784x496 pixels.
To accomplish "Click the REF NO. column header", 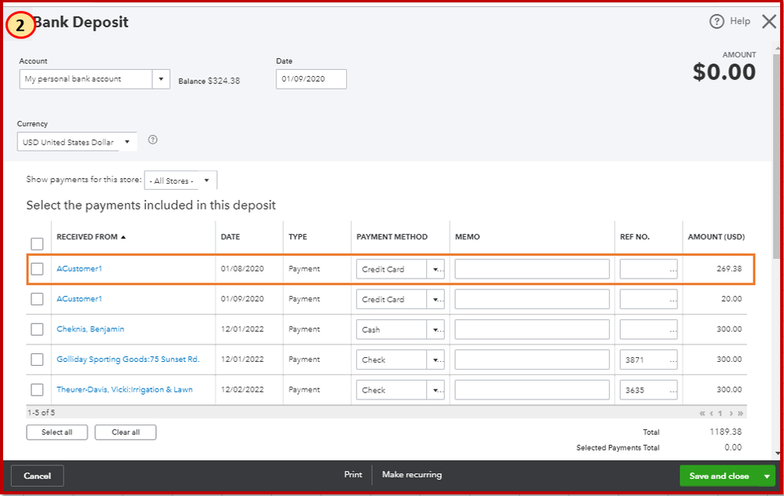I will click(x=635, y=237).
